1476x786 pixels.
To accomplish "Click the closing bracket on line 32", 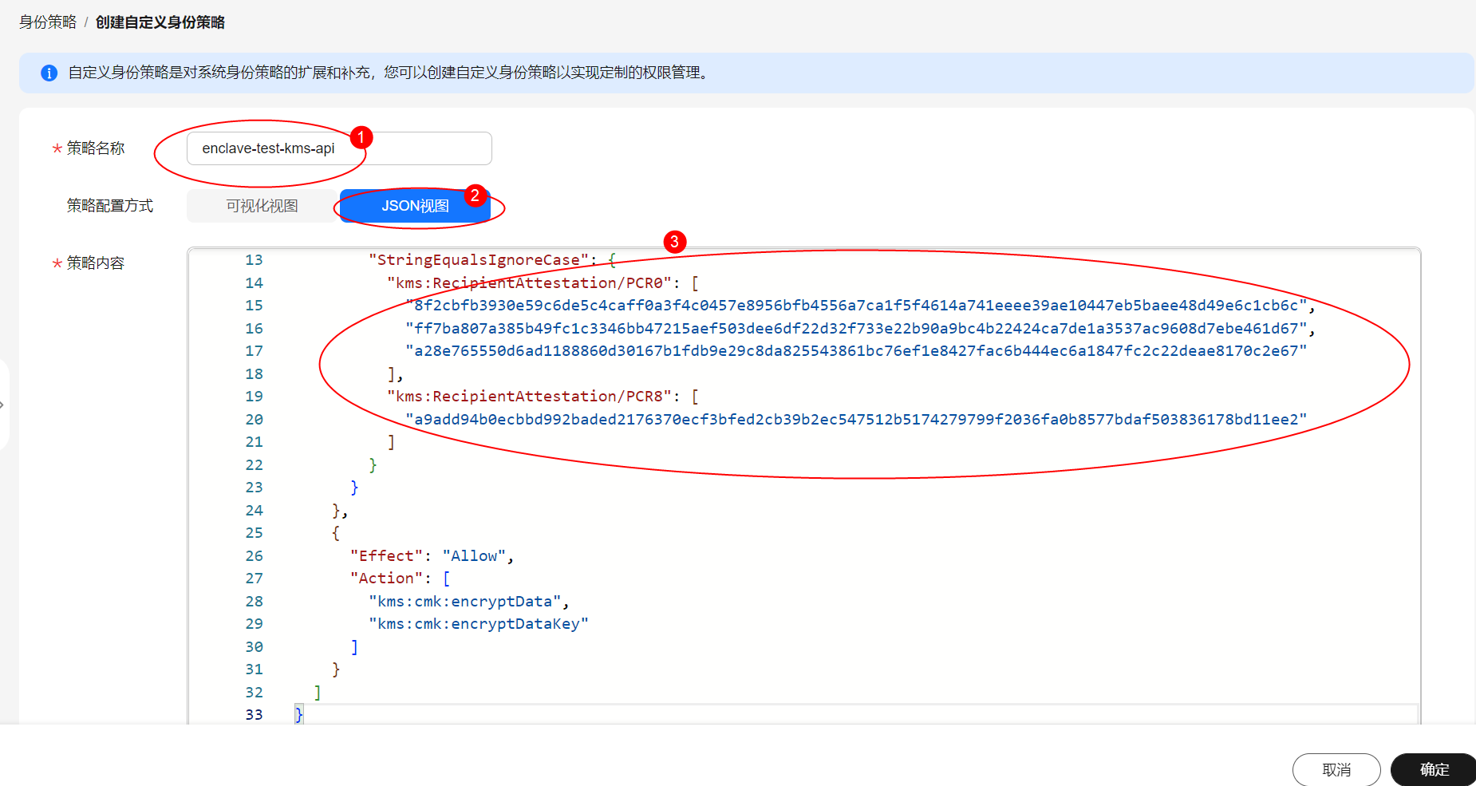I will tap(318, 693).
